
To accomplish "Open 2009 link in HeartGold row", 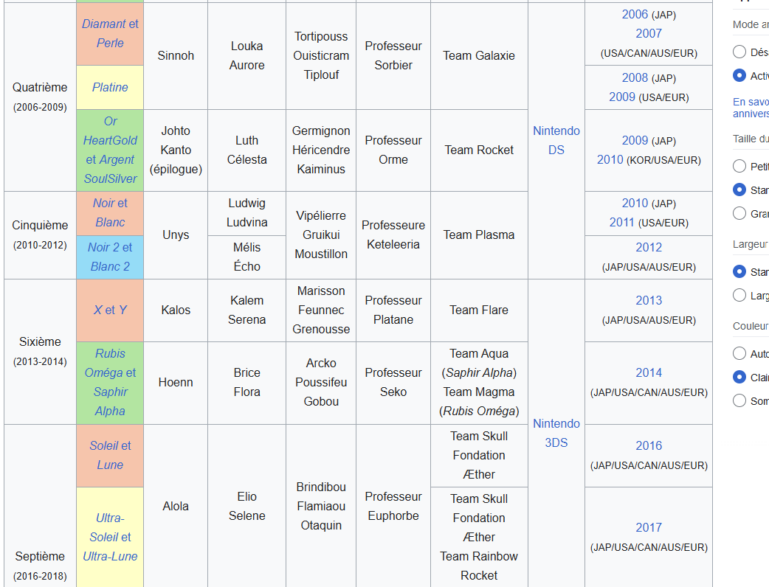I will click(x=635, y=140).
